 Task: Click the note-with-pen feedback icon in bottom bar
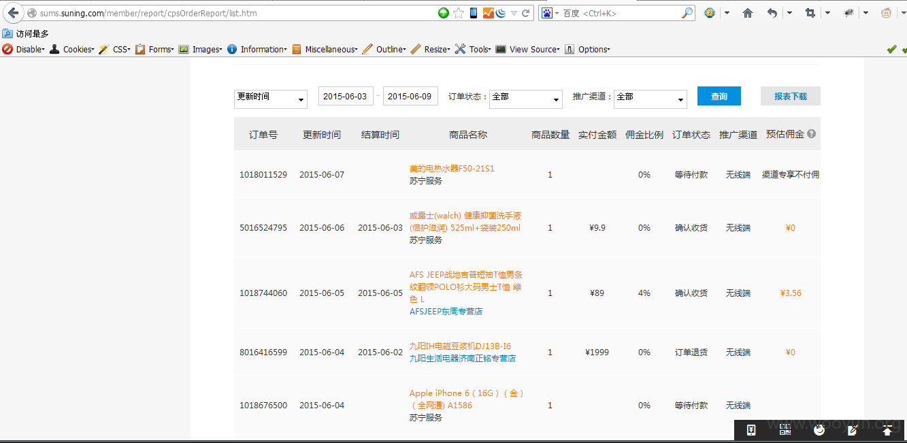point(852,429)
